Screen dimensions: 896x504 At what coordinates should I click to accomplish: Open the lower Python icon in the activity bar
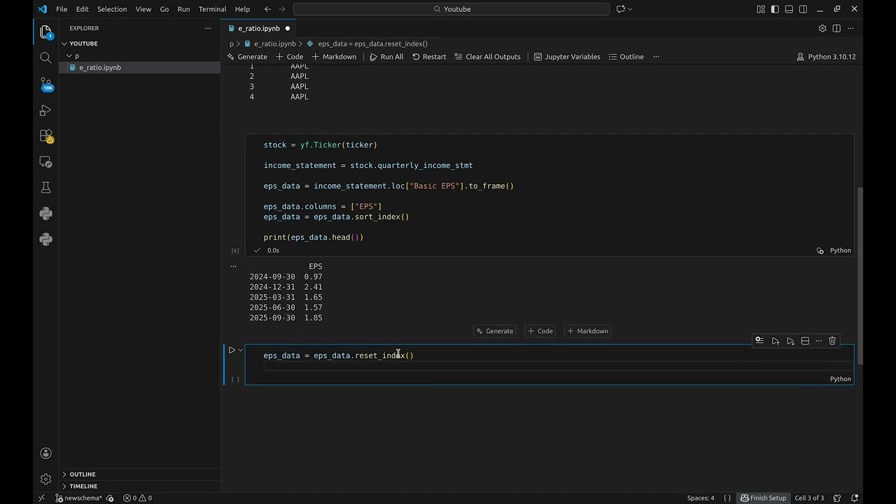click(x=45, y=239)
